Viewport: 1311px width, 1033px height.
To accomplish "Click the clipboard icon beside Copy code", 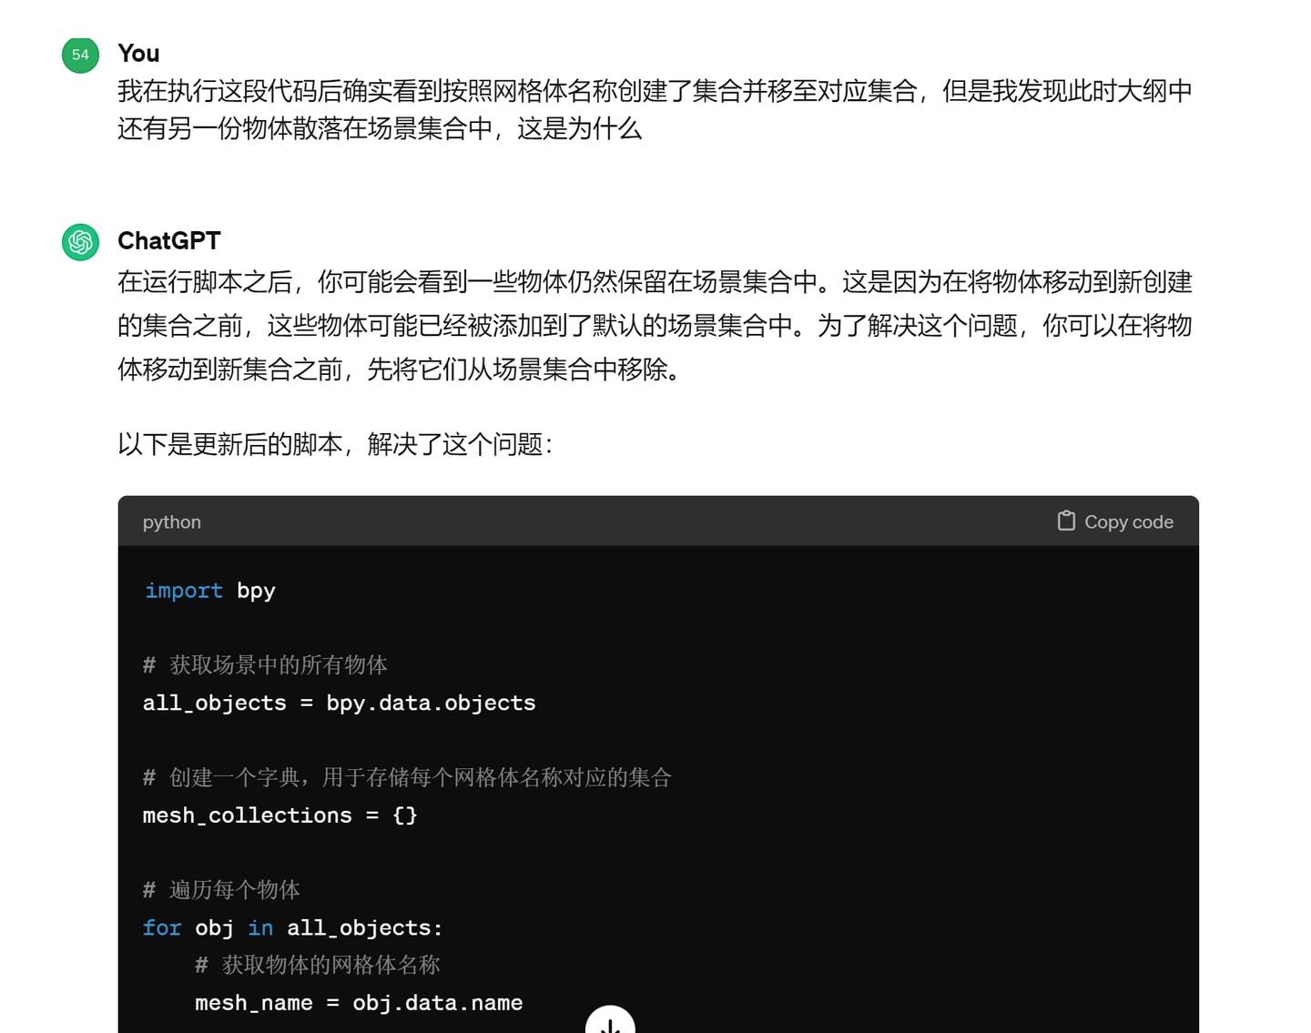I will pyautogui.click(x=1066, y=521).
